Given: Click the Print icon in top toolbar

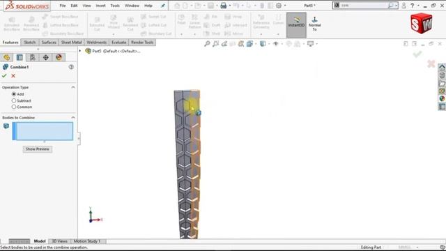Looking at the screenshot, I should (224, 6).
